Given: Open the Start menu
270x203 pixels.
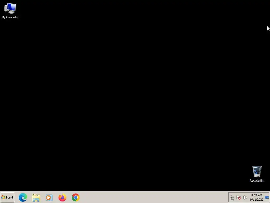Looking at the screenshot, I should [7, 197].
